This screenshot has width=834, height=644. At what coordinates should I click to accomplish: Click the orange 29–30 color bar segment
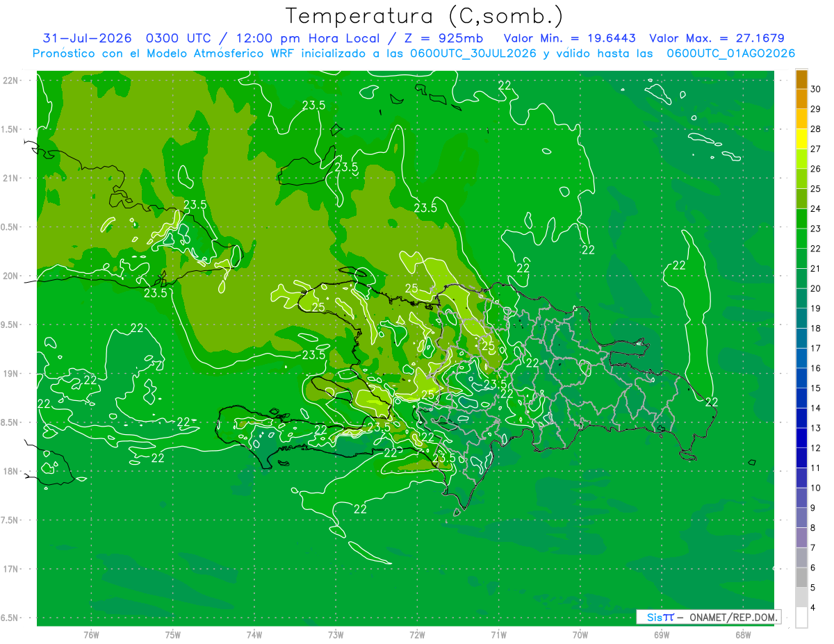[801, 99]
